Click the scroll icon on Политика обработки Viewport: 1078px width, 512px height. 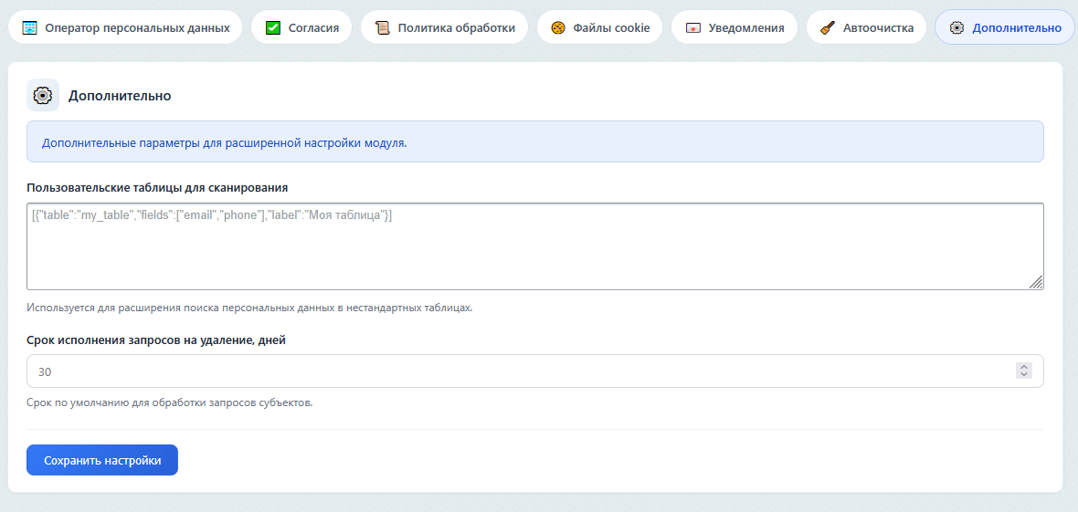383,27
